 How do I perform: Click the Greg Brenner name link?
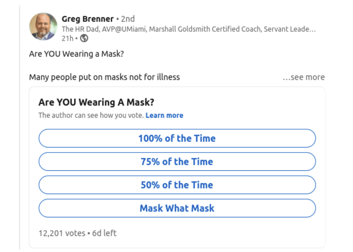point(88,19)
